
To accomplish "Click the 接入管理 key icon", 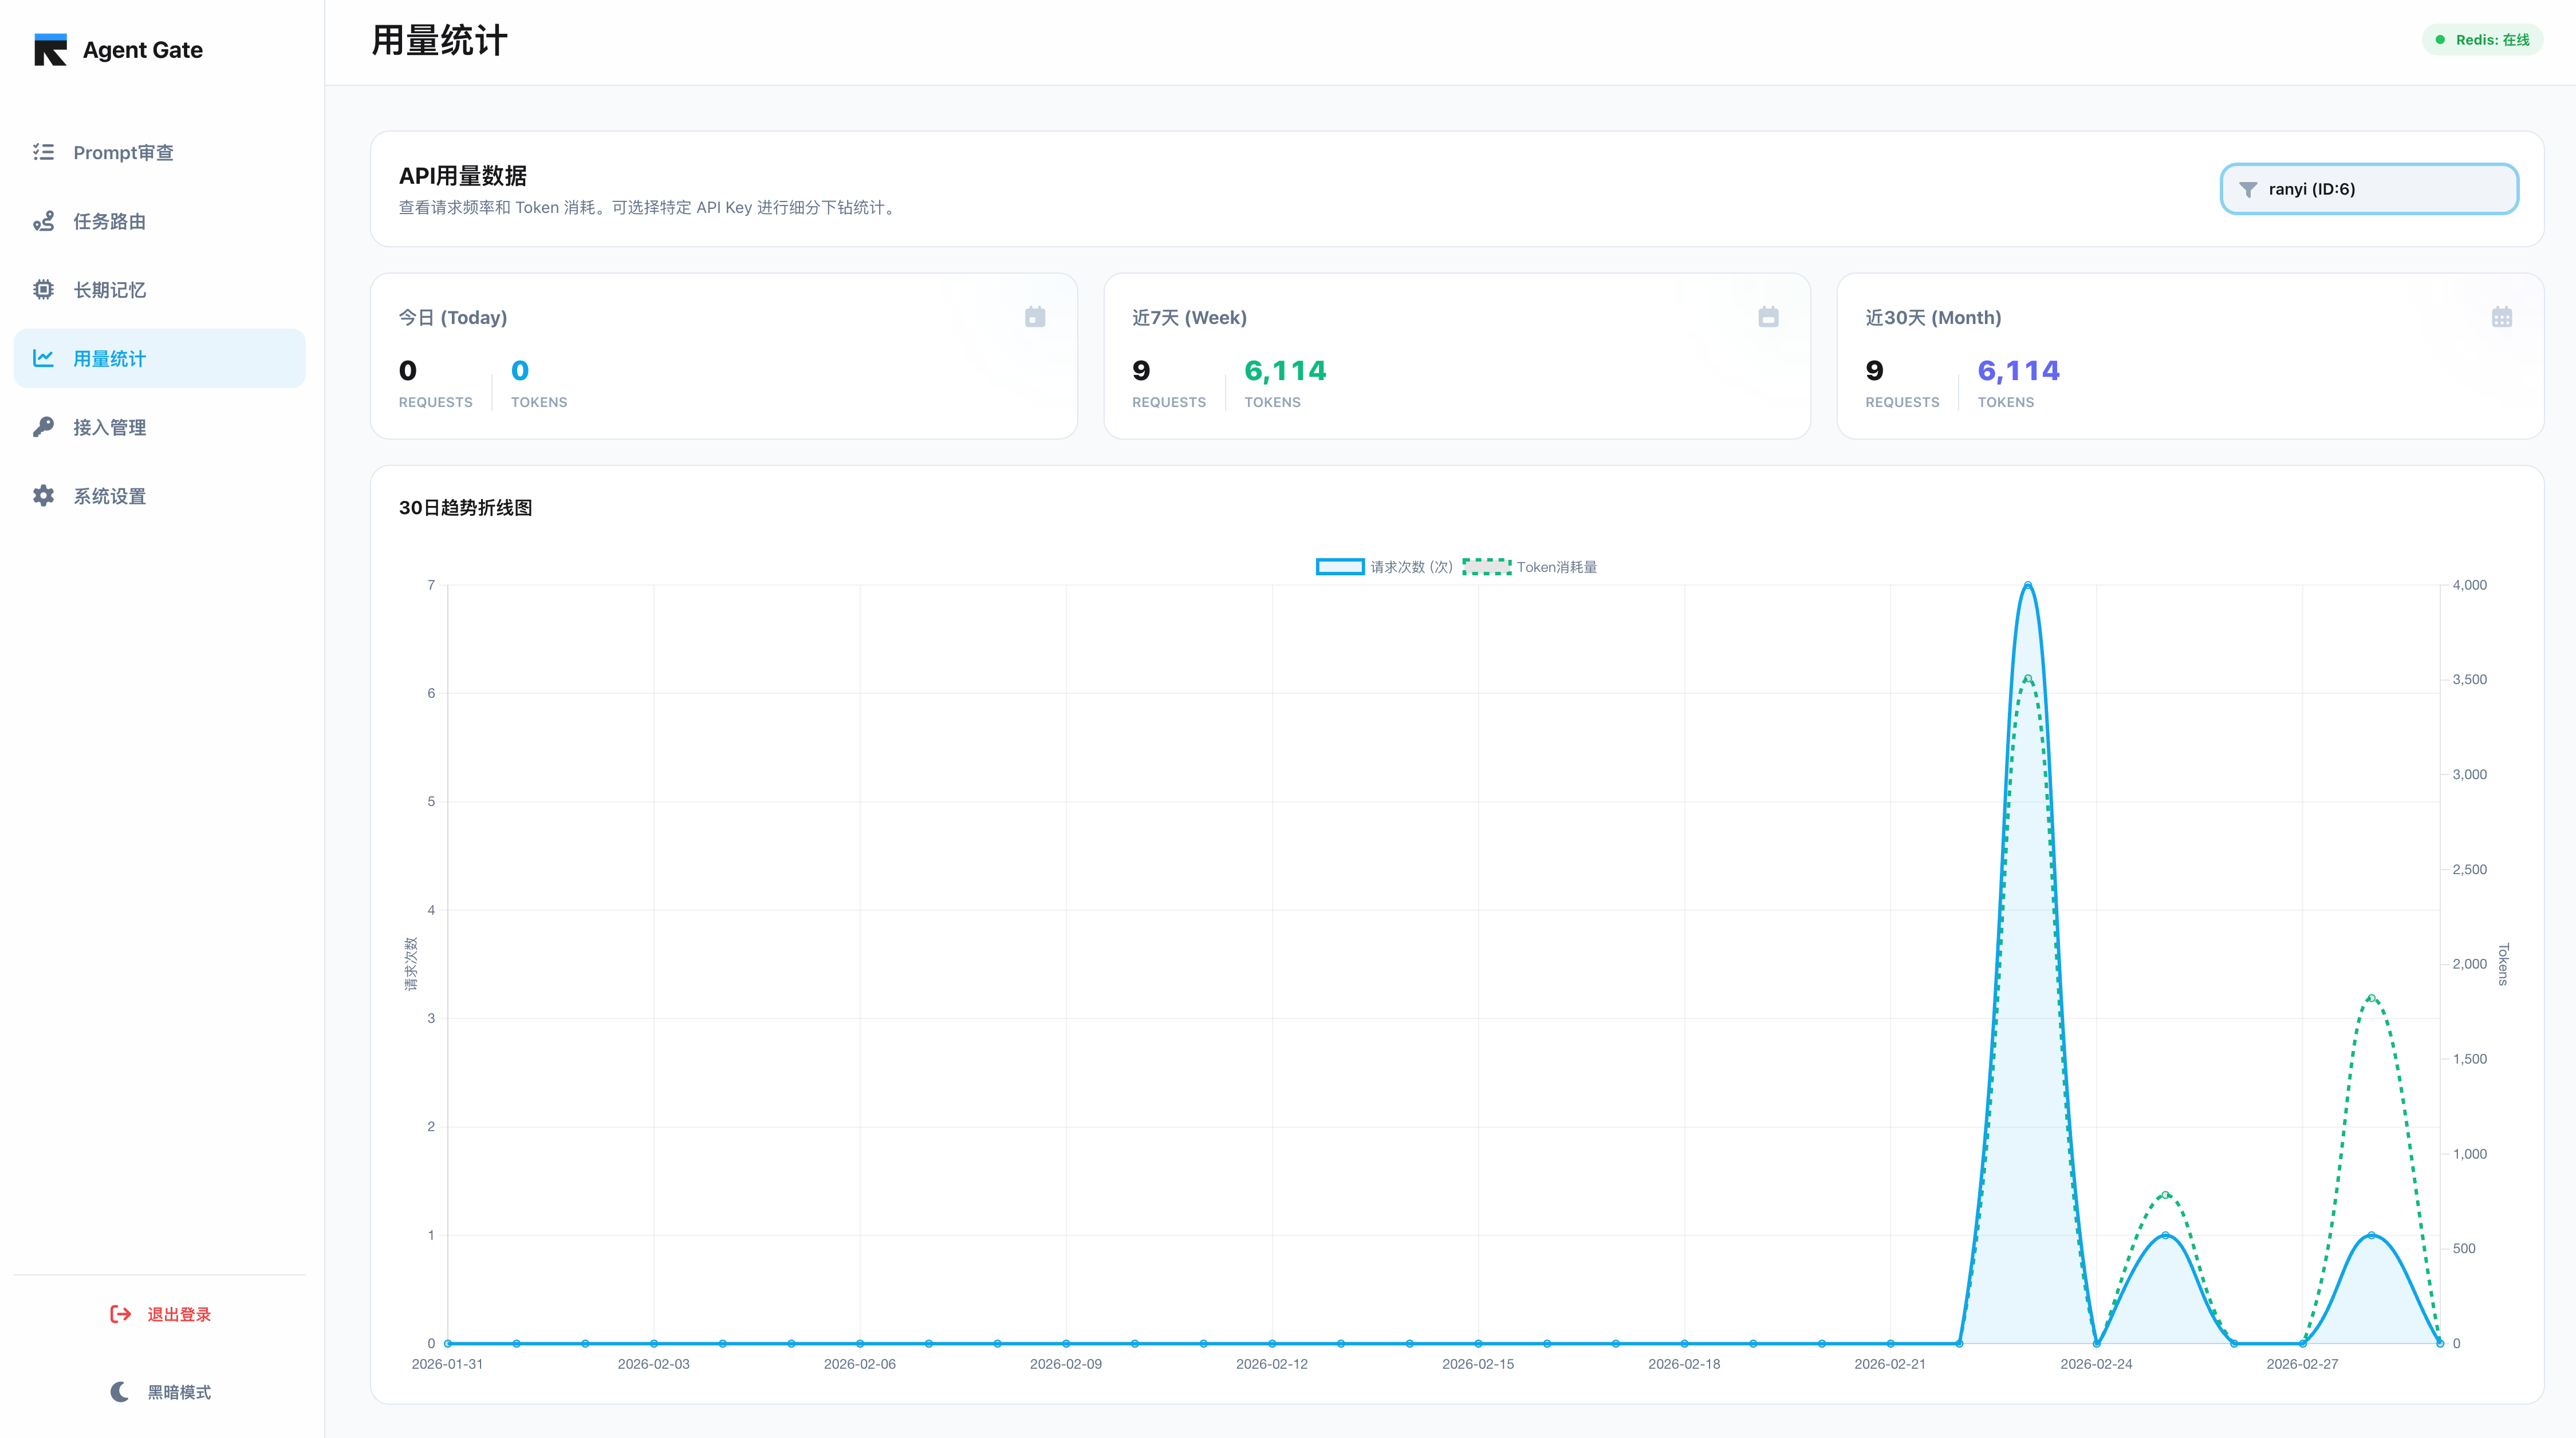I will point(43,426).
